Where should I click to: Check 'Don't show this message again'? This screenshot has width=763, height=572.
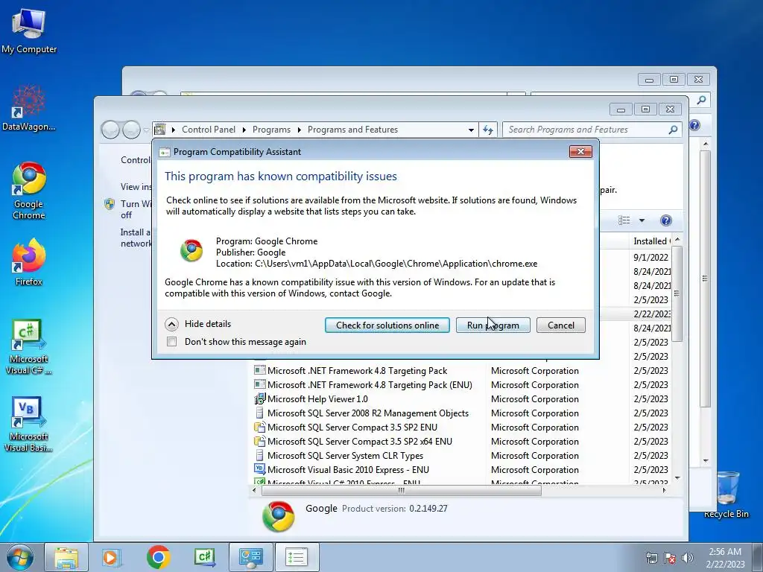[172, 341]
